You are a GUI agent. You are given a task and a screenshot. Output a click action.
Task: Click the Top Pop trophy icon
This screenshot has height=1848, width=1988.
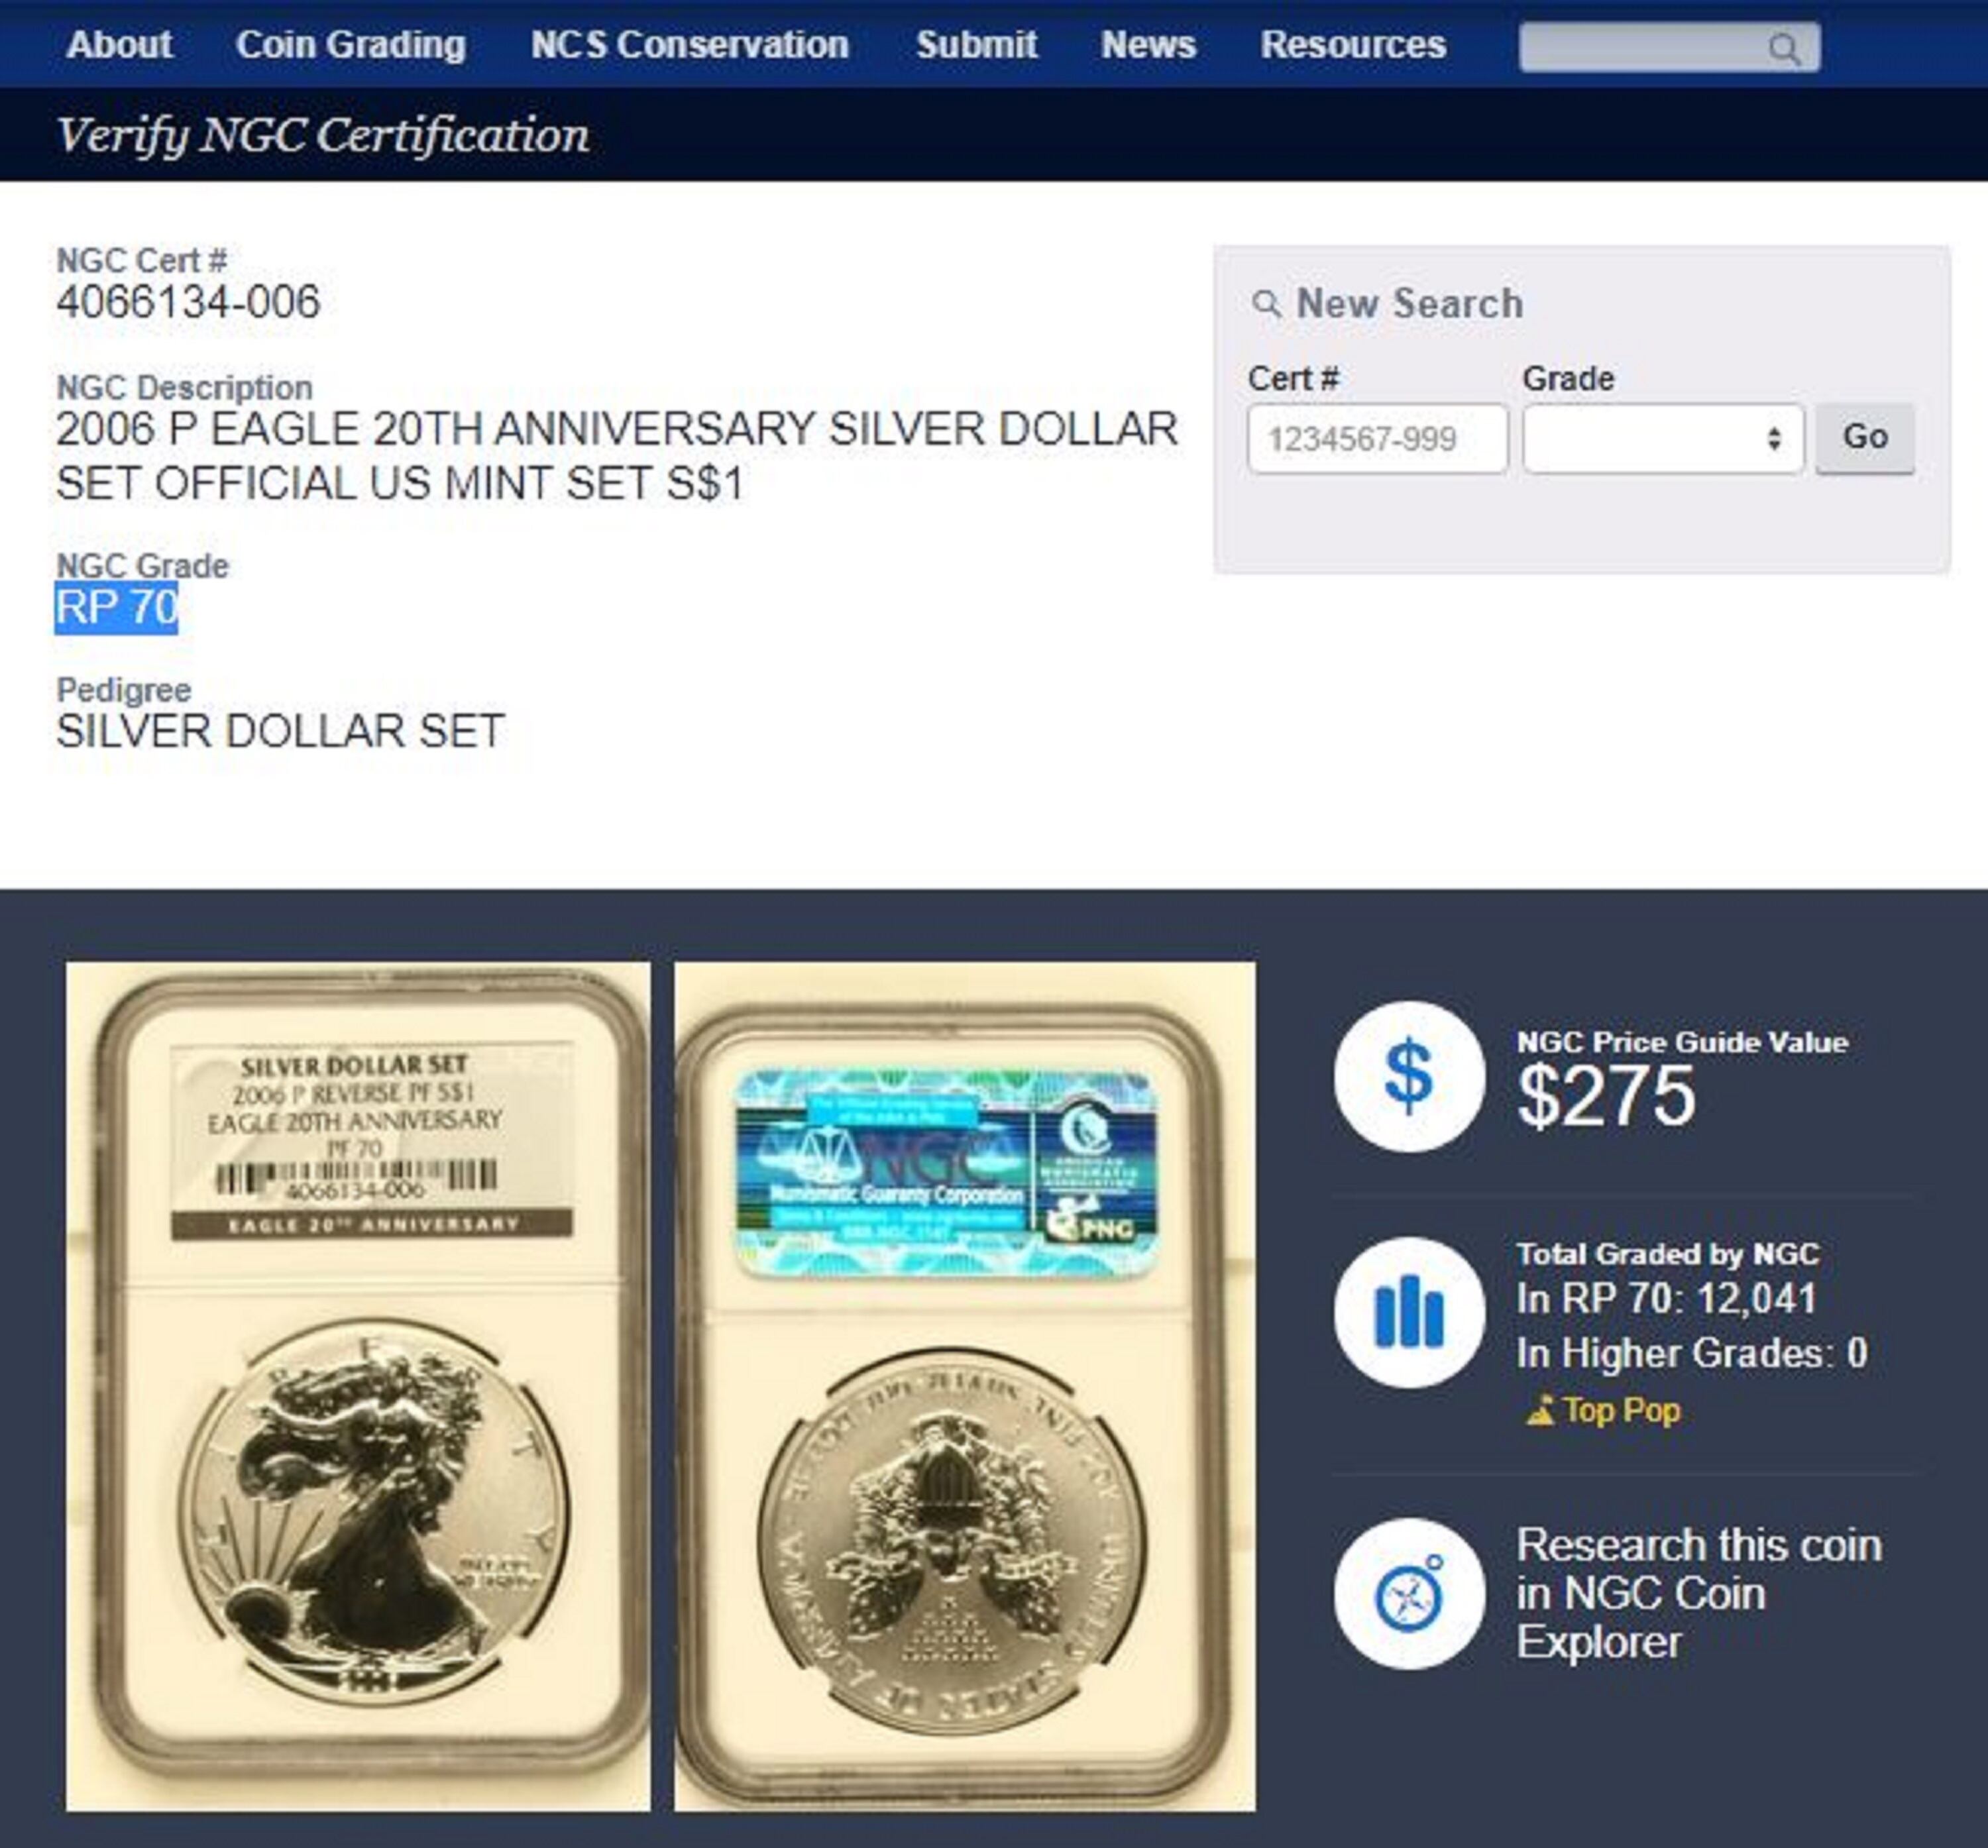1540,1410
